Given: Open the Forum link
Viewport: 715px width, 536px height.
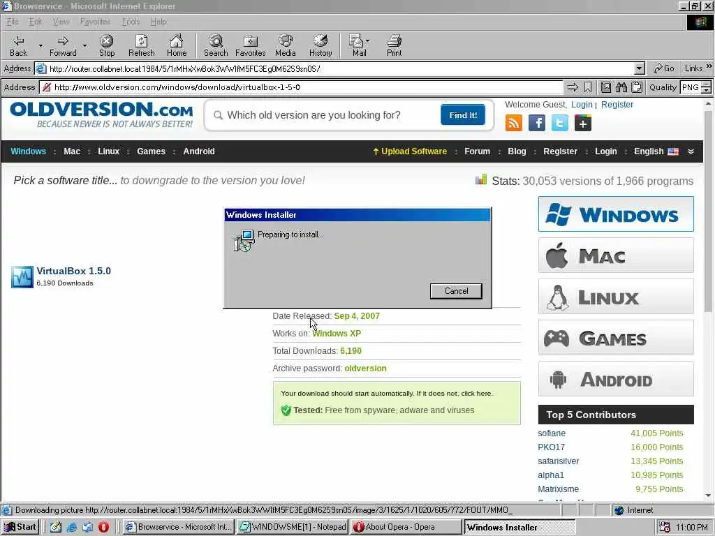Looking at the screenshot, I should click(477, 151).
